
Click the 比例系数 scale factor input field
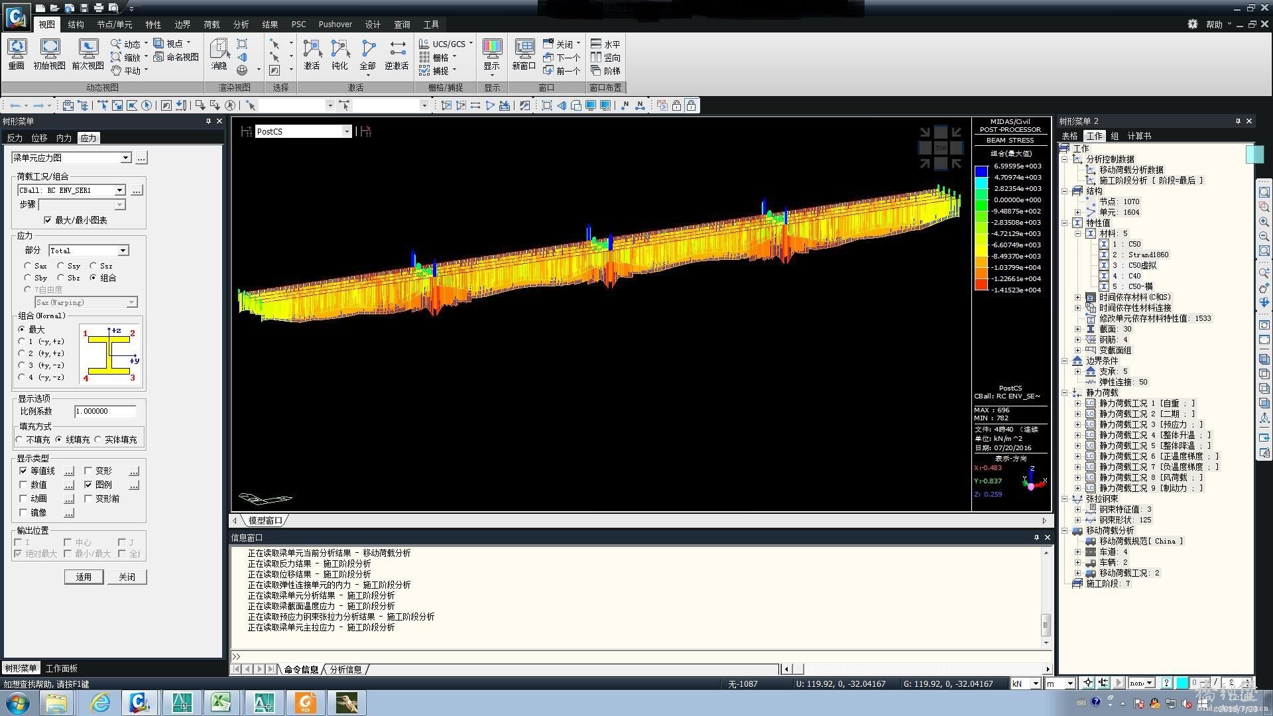(x=105, y=411)
